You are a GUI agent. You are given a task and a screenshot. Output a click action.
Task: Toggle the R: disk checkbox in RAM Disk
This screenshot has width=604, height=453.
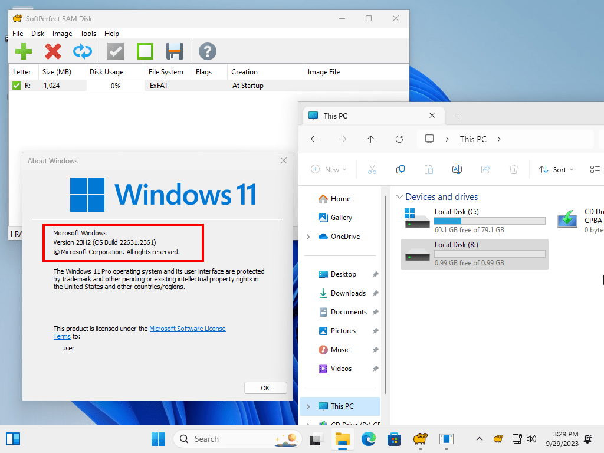pyautogui.click(x=17, y=86)
